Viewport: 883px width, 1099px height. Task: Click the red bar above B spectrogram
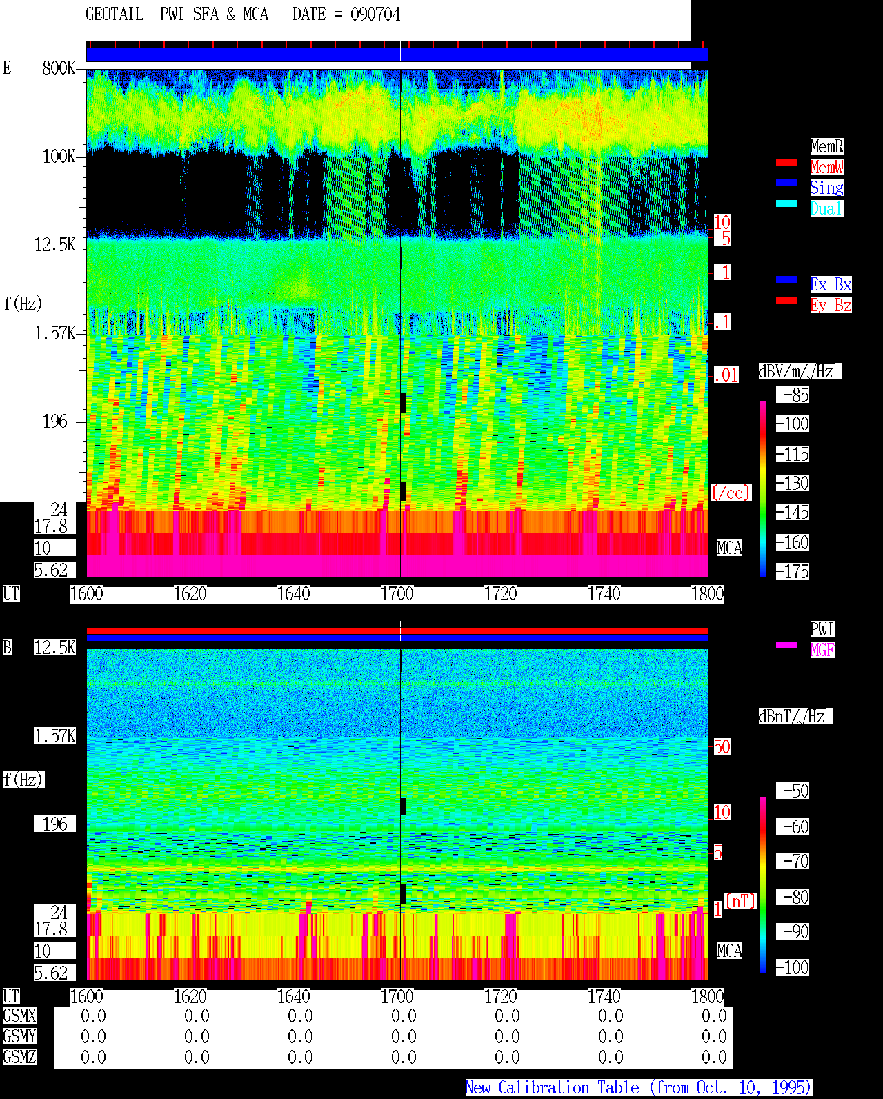[x=397, y=631]
